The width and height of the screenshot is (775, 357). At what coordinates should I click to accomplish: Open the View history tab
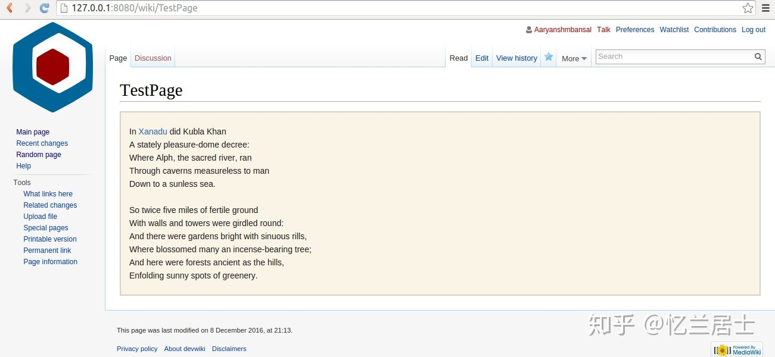coord(516,58)
